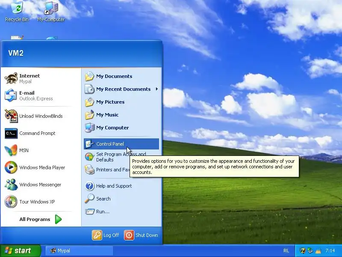Image resolution: width=342 pixels, height=257 pixels.
Task: Click the Unload WindowBlinds label
Action: 41,116
